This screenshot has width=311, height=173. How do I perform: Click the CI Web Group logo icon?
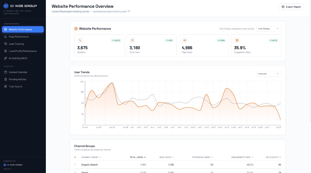tap(6, 6)
